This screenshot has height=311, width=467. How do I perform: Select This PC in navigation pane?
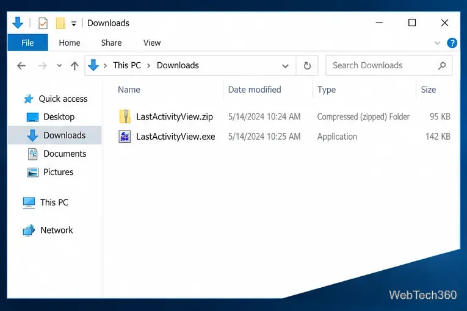pyautogui.click(x=54, y=202)
